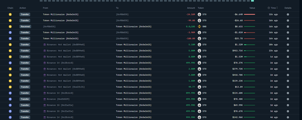Sort by Time using the sort arrows
Image resolution: width=302 pixels, height=120 pixels.
(x=277, y=8)
